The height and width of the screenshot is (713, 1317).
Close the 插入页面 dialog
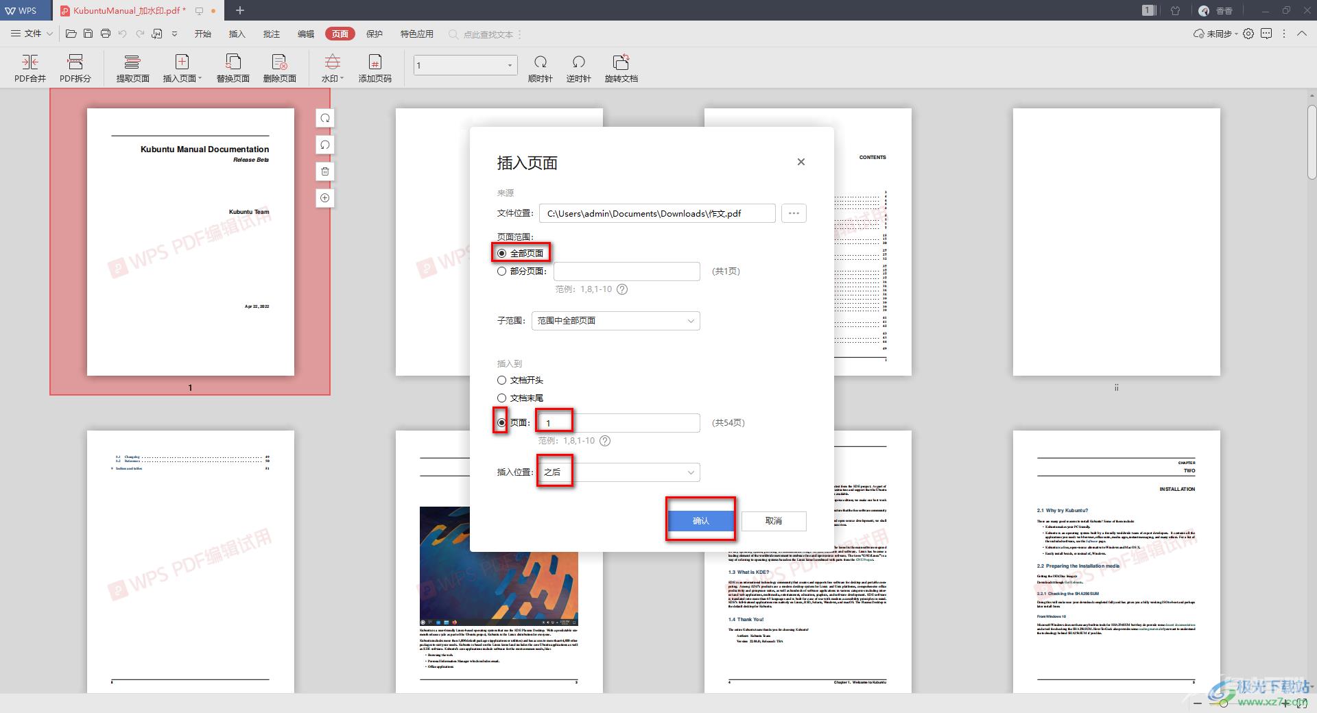pos(800,162)
